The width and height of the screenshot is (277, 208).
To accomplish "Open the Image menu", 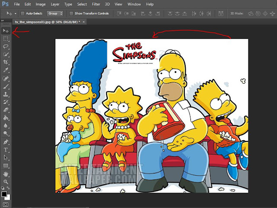I will coord(41,4).
